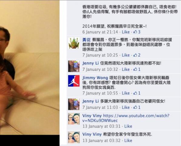Viewport: 181px width, 146px height.
Task: Open grasshopper profile picture avatar
Action: [74, 43]
